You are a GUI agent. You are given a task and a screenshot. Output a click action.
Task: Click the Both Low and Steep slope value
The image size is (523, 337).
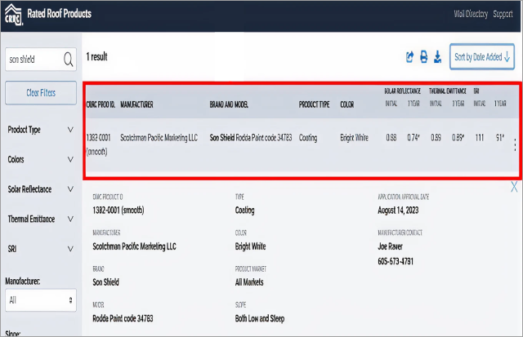[260, 319]
